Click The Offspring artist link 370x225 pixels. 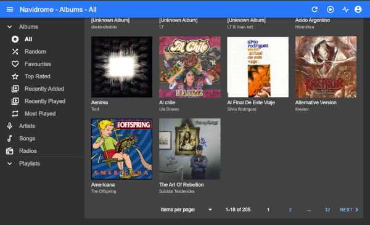[x=104, y=191]
